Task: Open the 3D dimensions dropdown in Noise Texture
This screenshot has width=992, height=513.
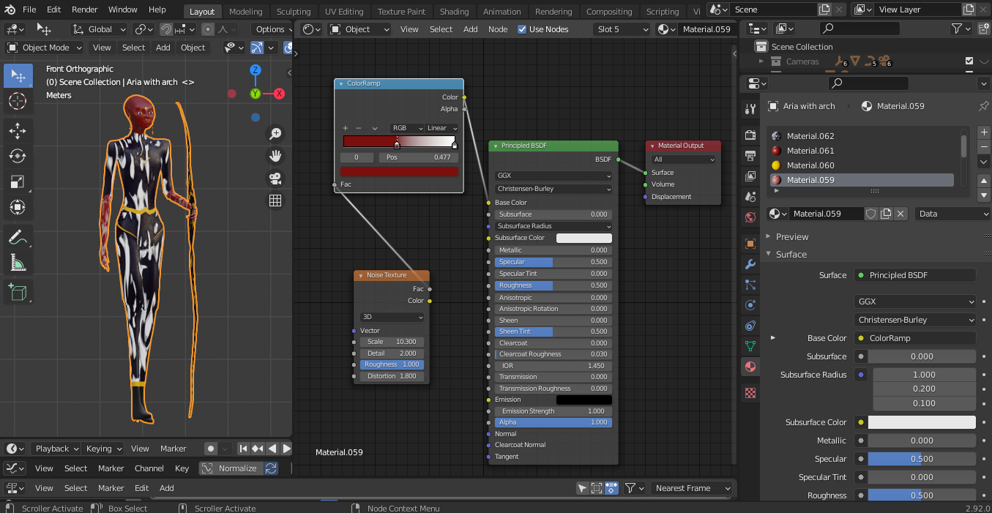Action: 392,318
